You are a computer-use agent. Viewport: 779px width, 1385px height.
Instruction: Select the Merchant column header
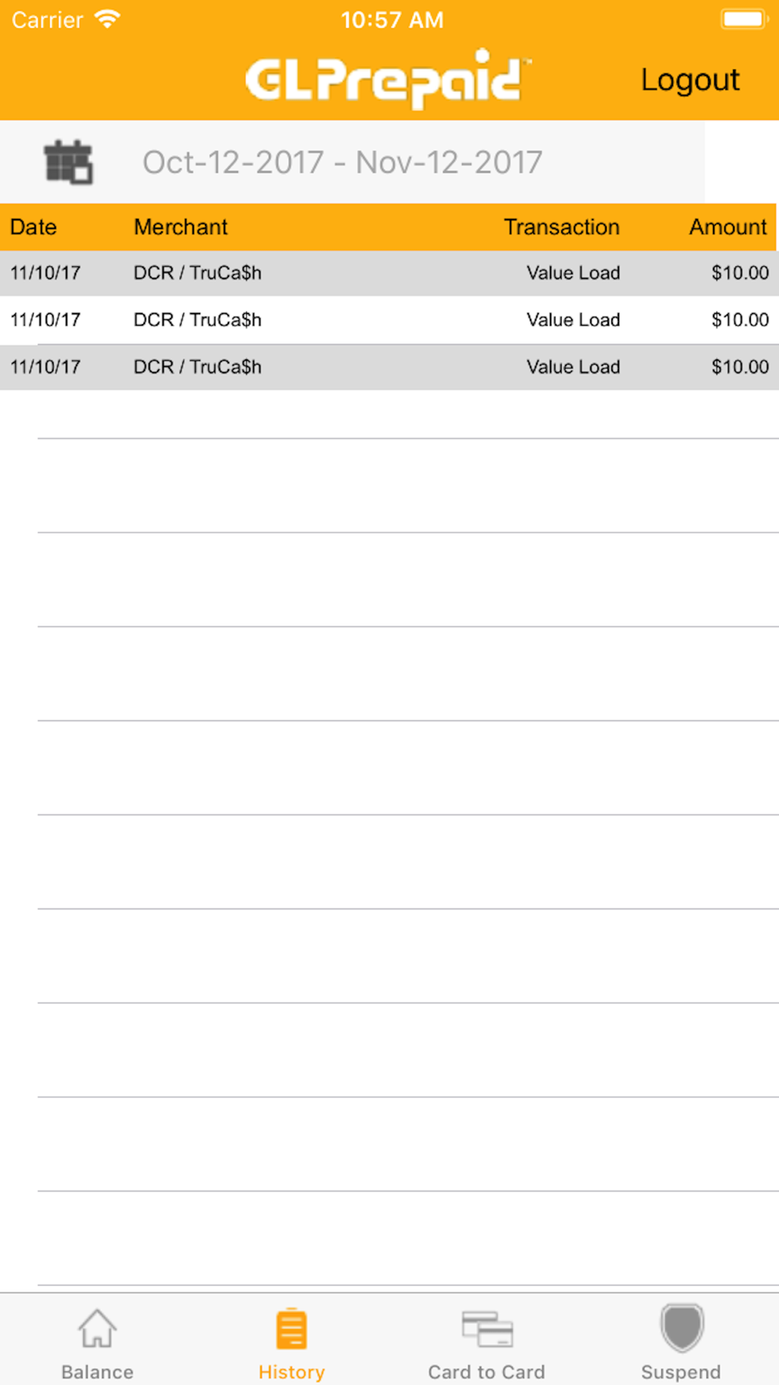[x=181, y=227]
